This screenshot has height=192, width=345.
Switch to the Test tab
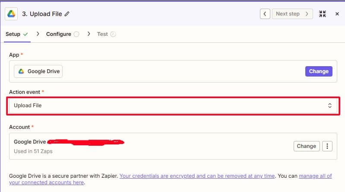click(102, 34)
